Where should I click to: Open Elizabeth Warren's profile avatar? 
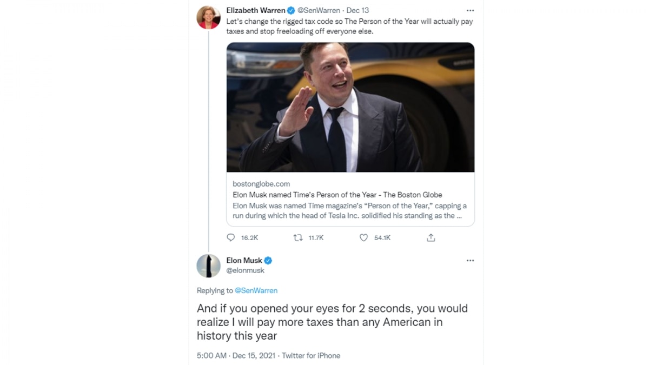pos(208,18)
